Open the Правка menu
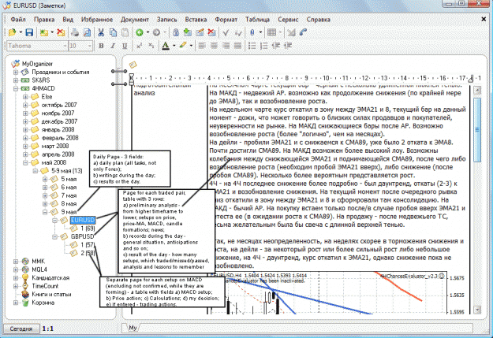 pyautogui.click(x=44, y=20)
